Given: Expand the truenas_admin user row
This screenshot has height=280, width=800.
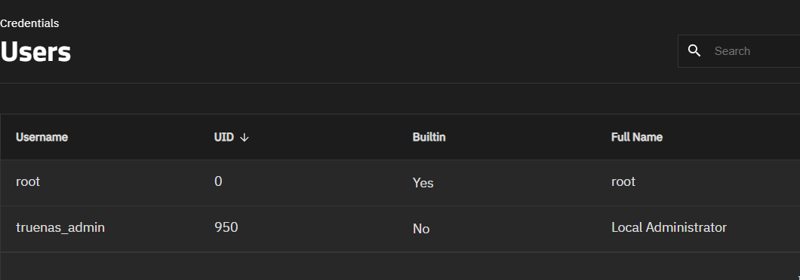Looking at the screenshot, I should pyautogui.click(x=400, y=229).
